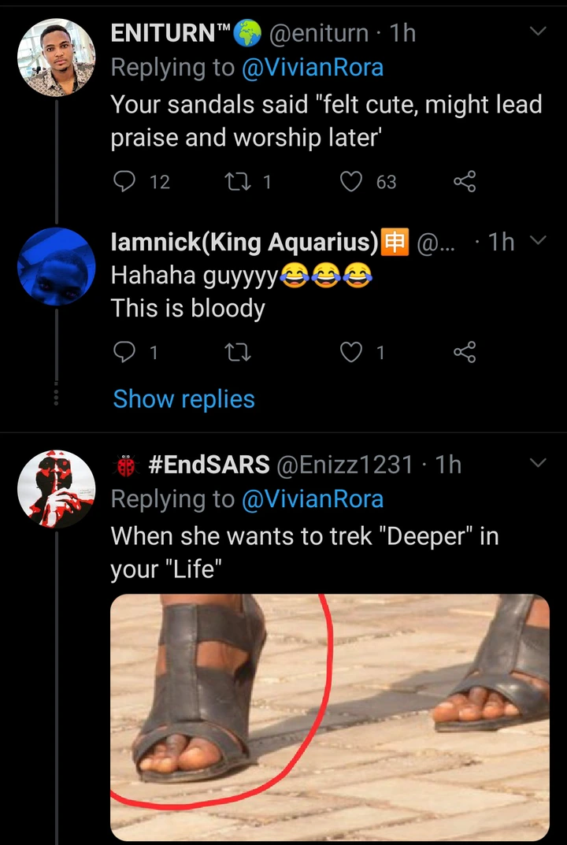Reply to ENITURN's sandals tweet

pos(126,182)
